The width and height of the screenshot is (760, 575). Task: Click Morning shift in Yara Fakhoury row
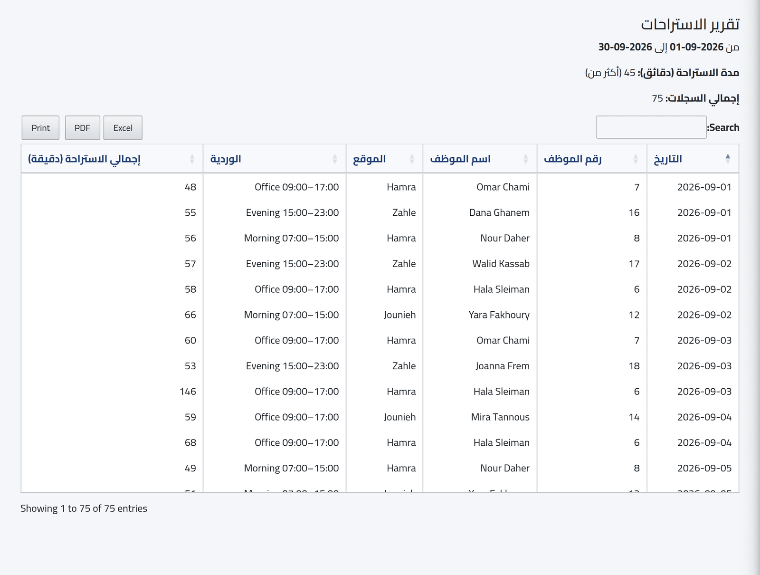tap(291, 315)
